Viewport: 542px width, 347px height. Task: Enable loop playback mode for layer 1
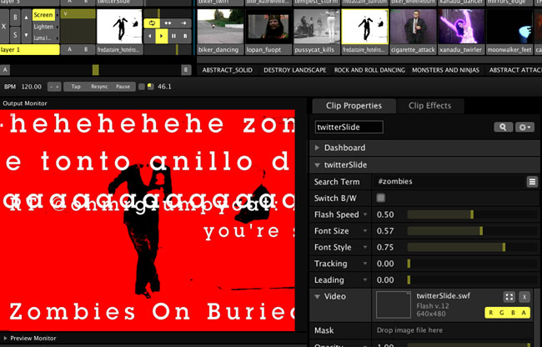[152, 23]
